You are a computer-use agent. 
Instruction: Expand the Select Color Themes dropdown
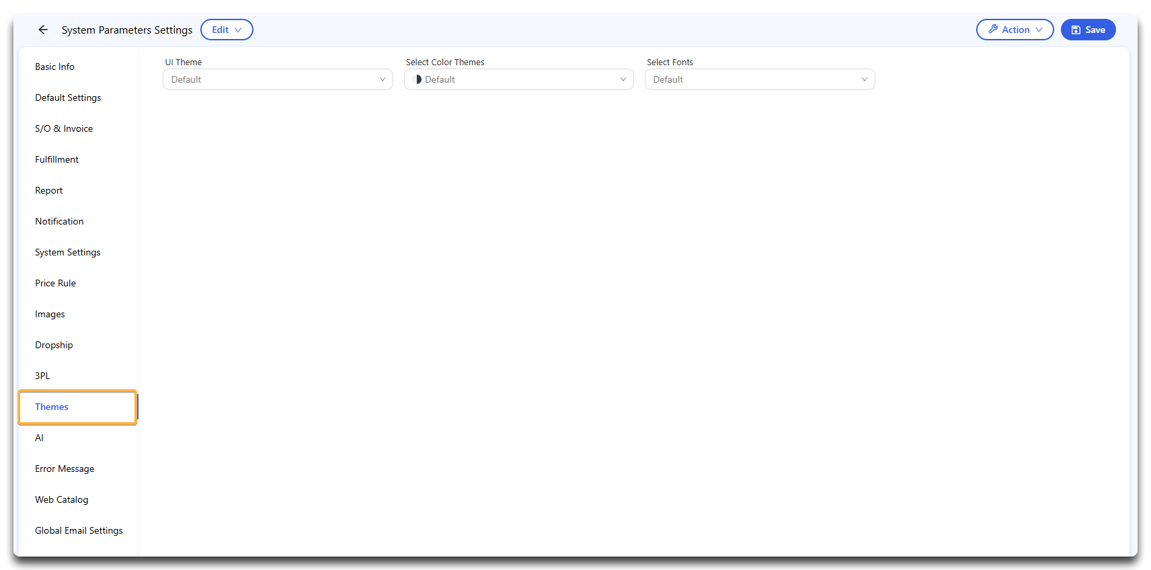518,79
